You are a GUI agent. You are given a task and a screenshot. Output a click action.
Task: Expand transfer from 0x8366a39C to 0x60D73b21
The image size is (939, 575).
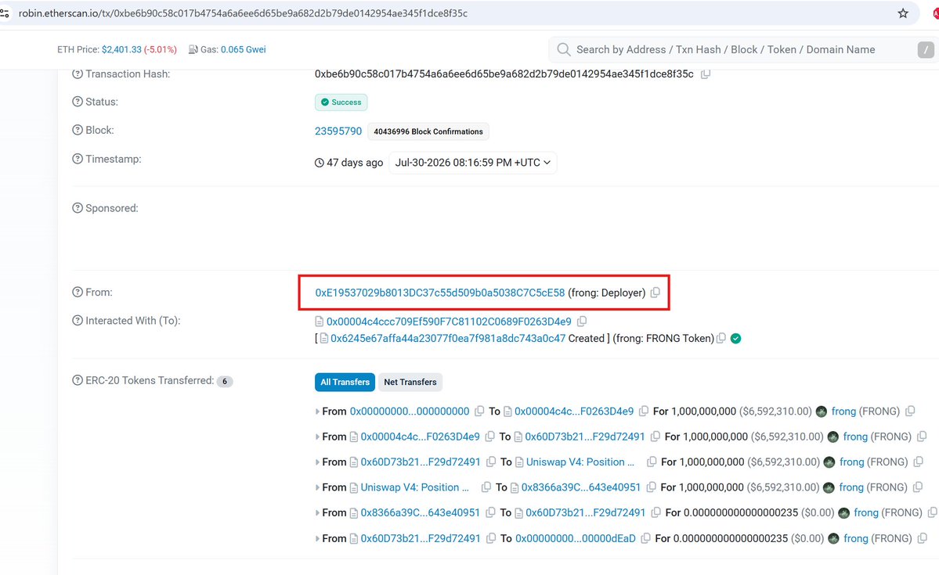click(x=317, y=512)
